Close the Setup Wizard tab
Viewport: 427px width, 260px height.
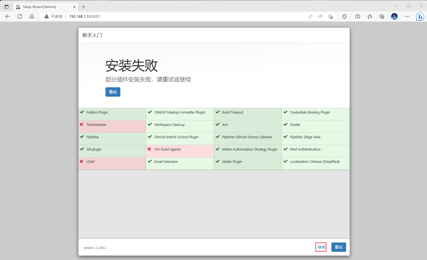tap(74, 7)
